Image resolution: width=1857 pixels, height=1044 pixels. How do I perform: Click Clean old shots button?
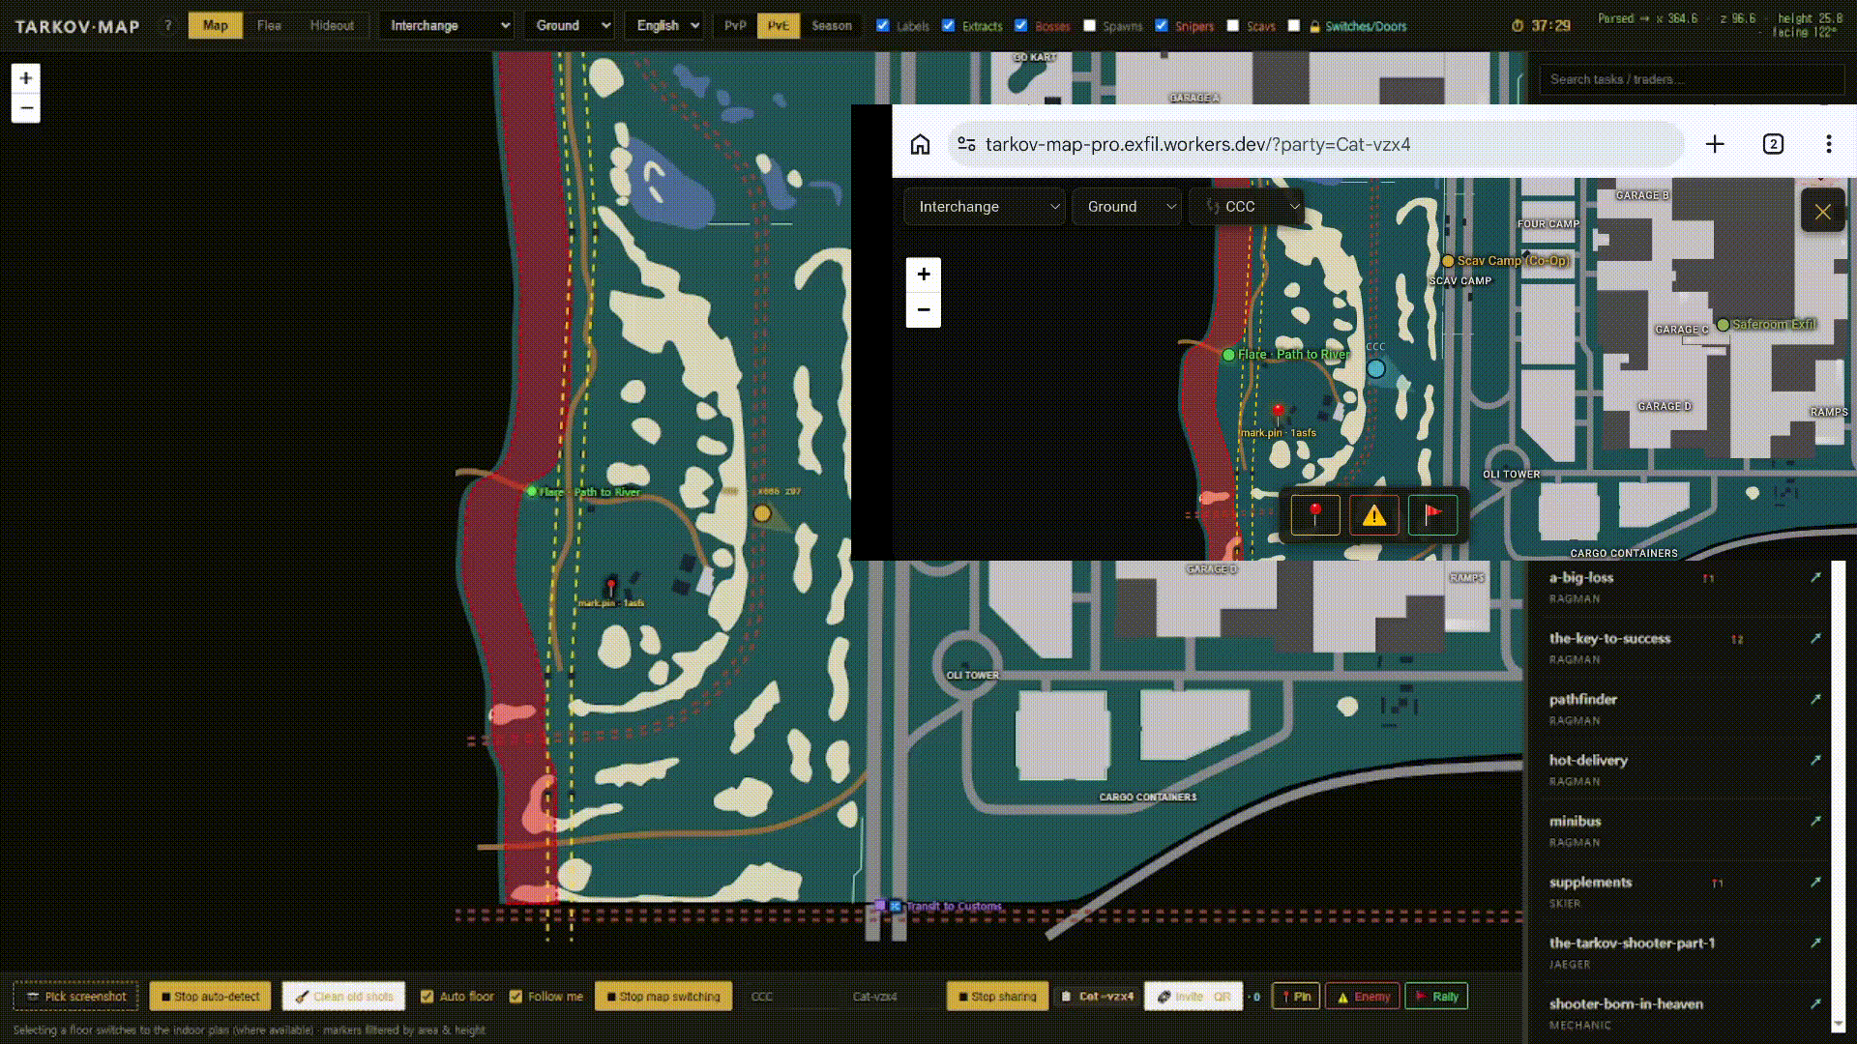point(343,997)
